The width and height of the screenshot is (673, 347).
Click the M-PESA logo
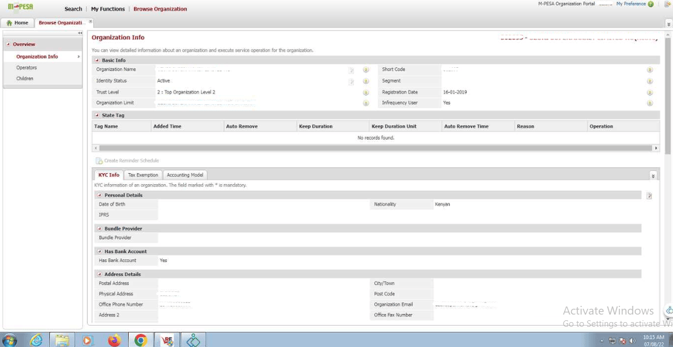pos(20,8)
